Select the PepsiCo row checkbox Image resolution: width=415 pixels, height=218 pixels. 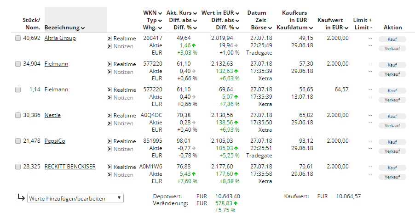coord(18,141)
